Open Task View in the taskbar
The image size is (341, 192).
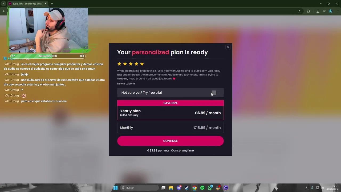(164, 188)
